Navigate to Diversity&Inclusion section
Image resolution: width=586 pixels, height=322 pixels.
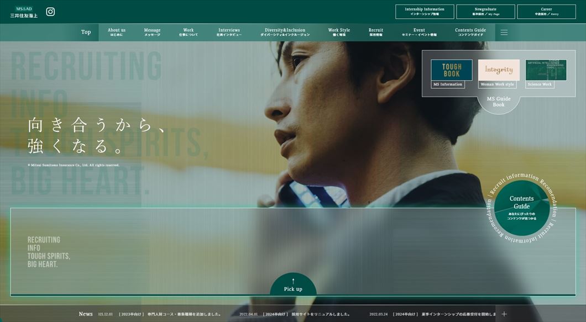(285, 32)
